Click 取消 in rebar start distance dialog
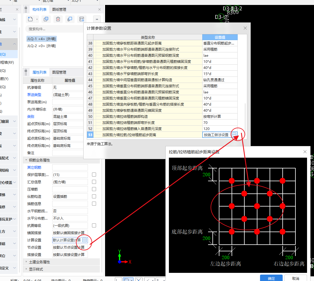Screen dimensions: 314x281 (x=296, y=278)
